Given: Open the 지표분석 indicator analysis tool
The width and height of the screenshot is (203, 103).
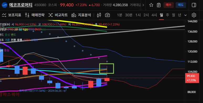Looking at the screenshot, I should click(x=81, y=15).
